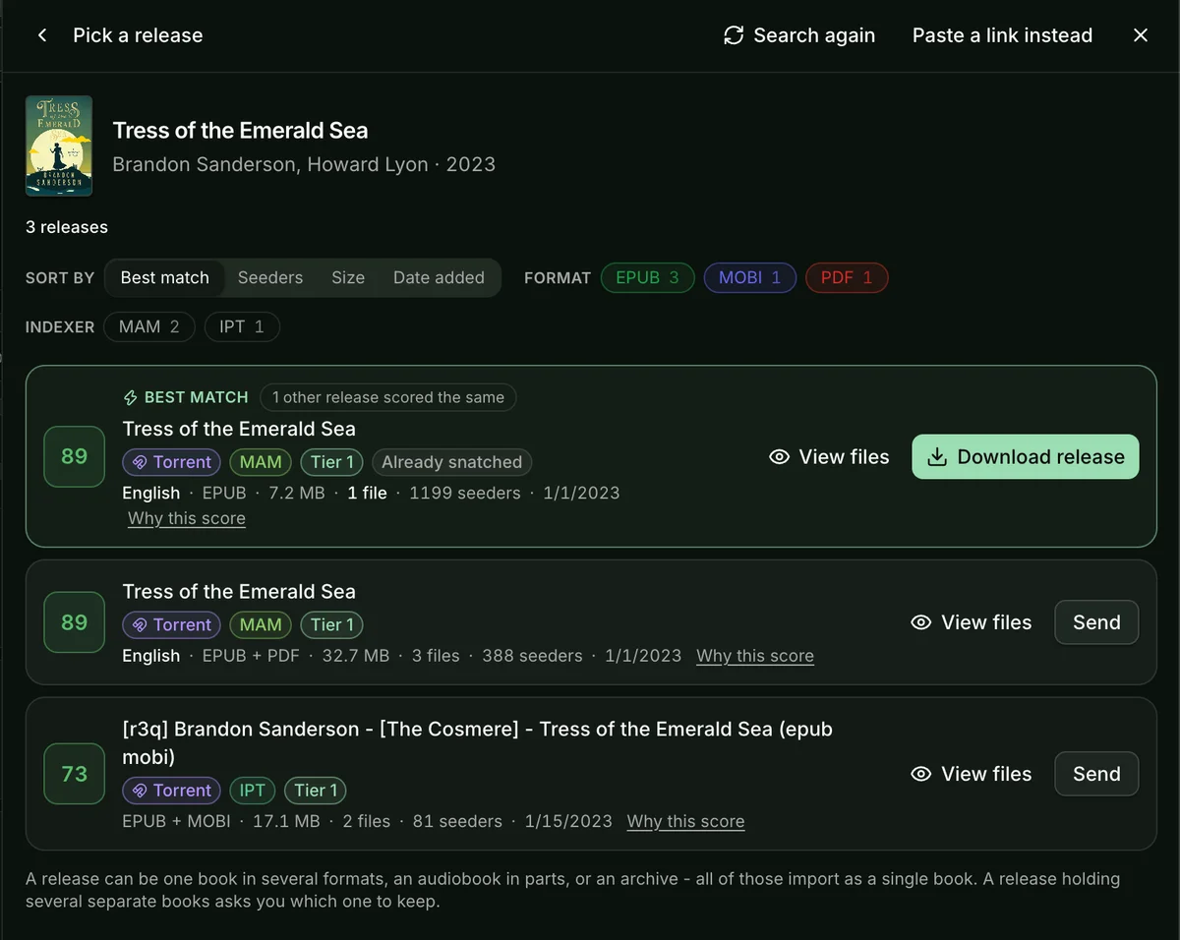Send the EPUB + PDF release

(1096, 622)
